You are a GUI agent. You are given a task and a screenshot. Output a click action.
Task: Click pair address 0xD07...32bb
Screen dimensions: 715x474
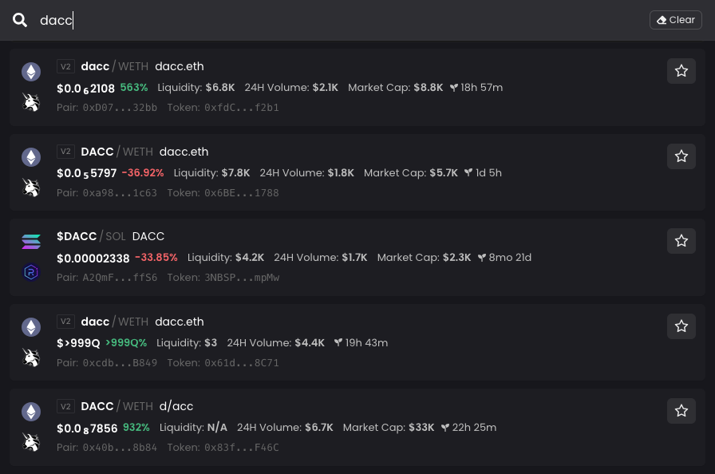120,108
